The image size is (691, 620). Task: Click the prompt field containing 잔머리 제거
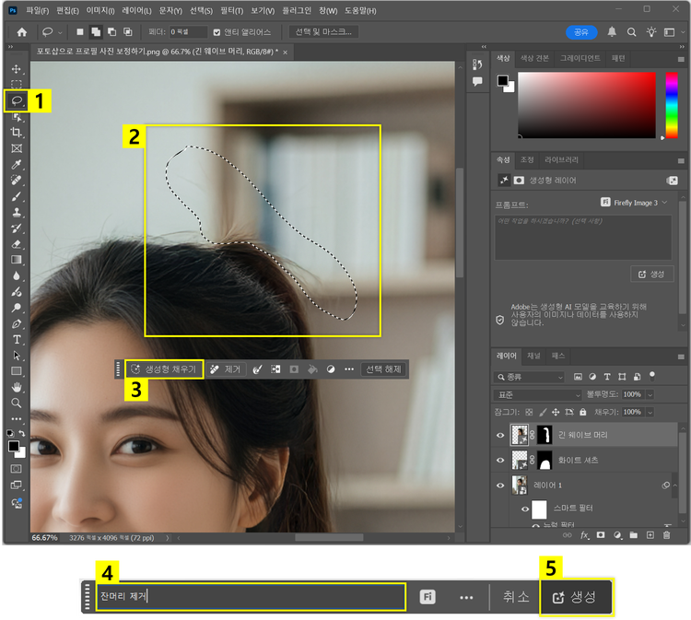(x=249, y=596)
